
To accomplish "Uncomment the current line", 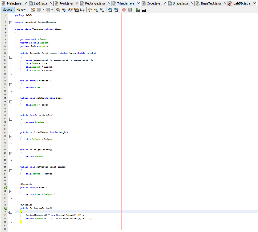I will click(143, 10).
